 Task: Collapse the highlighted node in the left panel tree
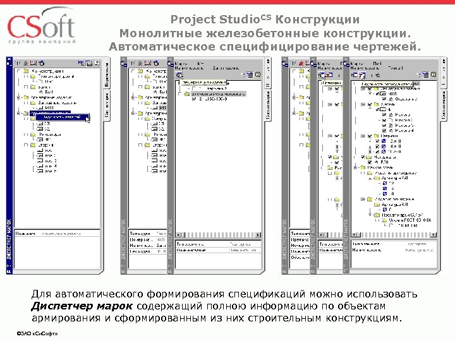pyautogui.click(x=18, y=113)
